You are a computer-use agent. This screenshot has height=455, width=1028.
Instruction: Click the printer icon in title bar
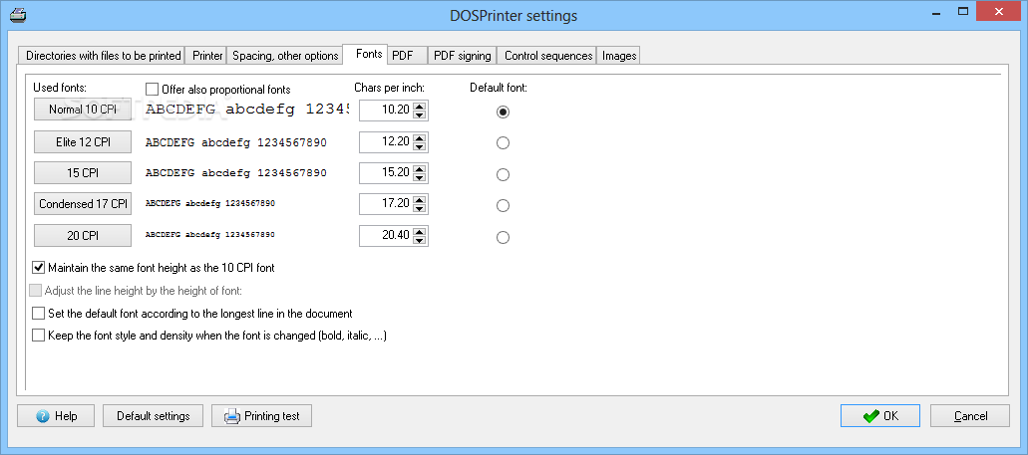[x=17, y=14]
